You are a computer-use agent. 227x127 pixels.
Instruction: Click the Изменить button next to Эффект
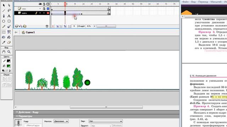click(117, 126)
